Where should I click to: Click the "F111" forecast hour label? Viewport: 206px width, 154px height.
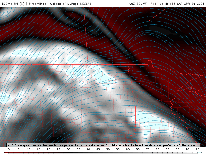pos(154,4)
